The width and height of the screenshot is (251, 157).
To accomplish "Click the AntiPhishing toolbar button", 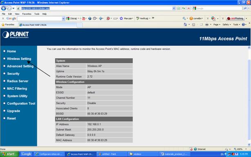I will coord(235,18).
